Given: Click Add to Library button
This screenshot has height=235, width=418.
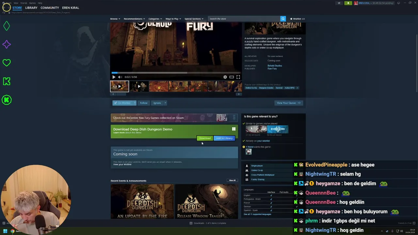Looking at the screenshot, I should coord(224,138).
